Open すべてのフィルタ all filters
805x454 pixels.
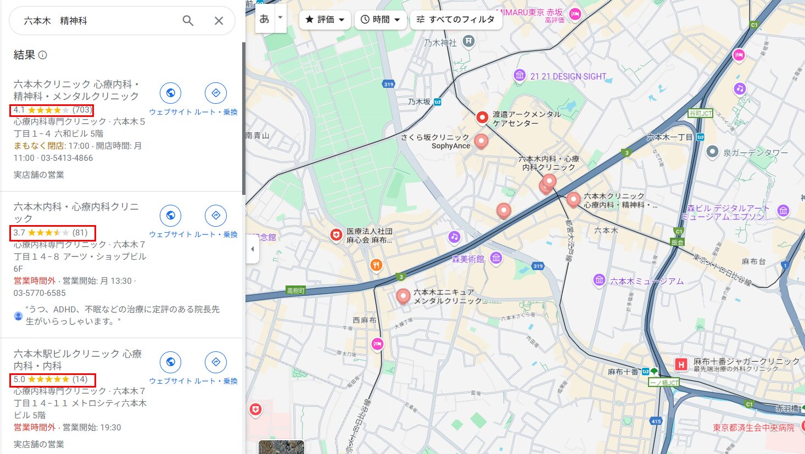pyautogui.click(x=456, y=20)
